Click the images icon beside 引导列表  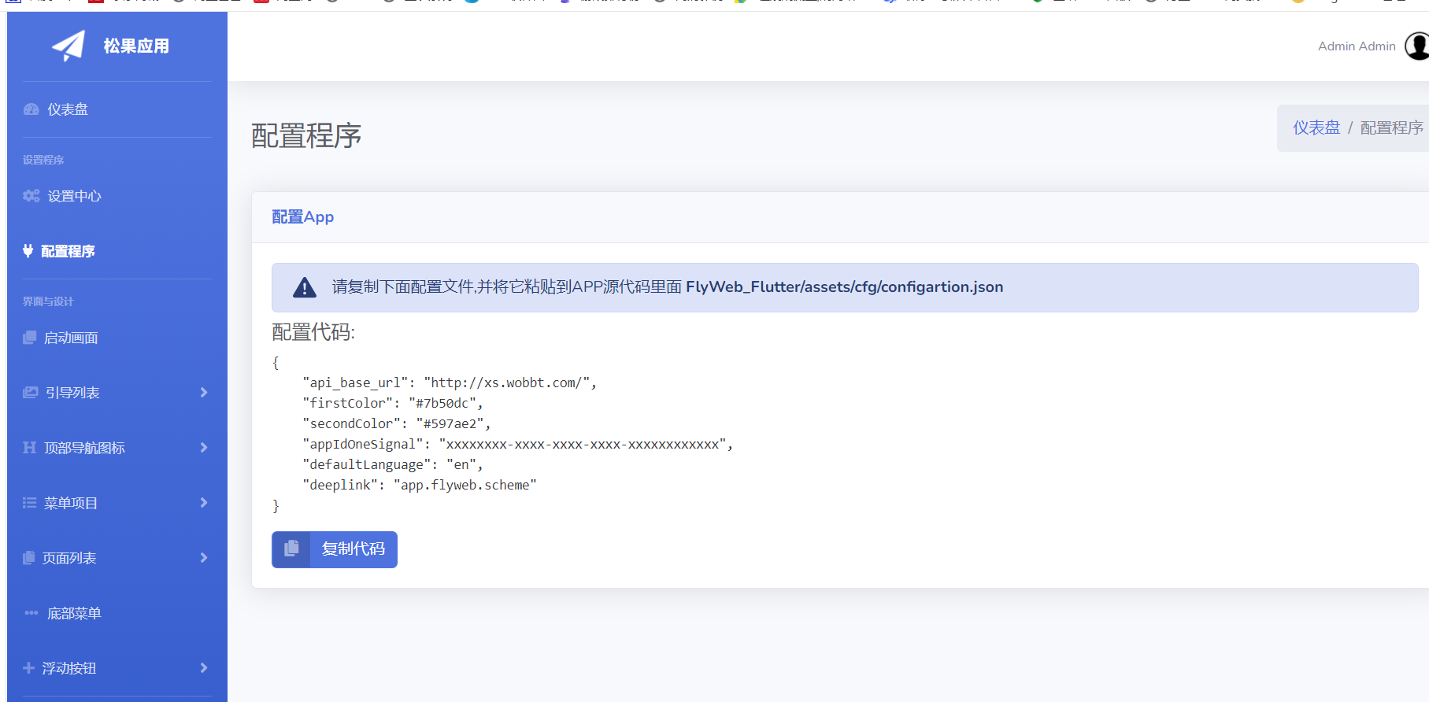tap(31, 393)
